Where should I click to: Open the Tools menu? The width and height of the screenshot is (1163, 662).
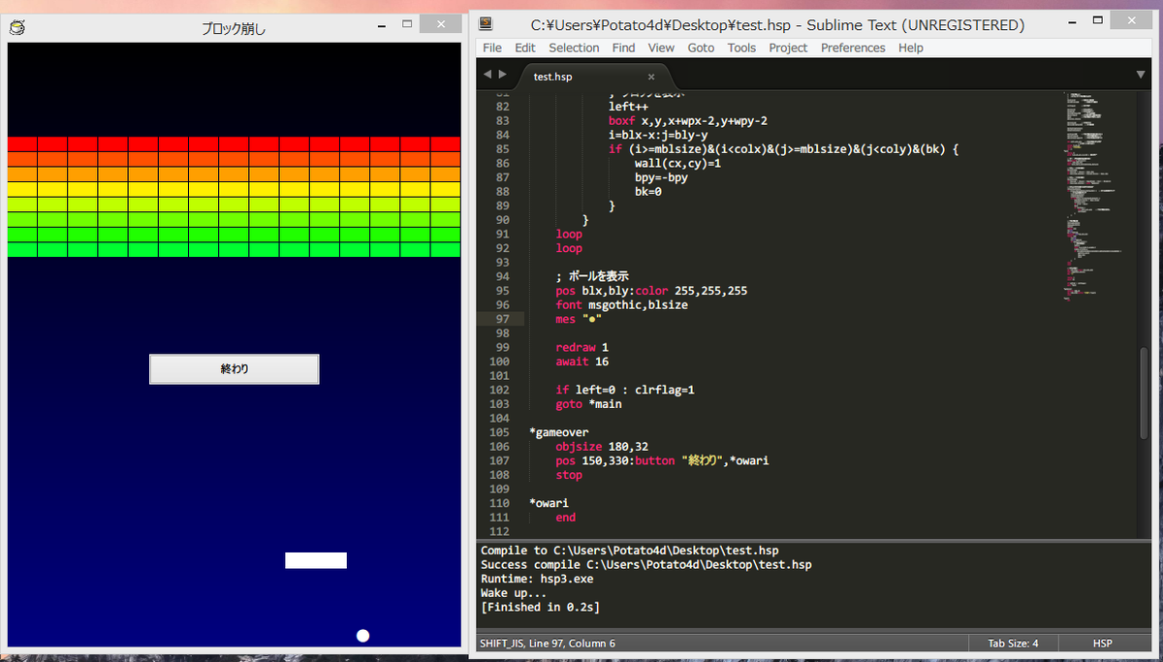coord(741,47)
